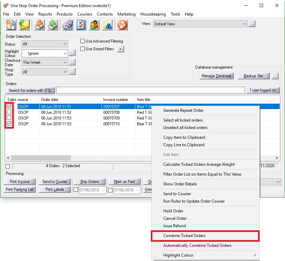Image resolution: width=285 pixels, height=261 pixels.
Task: Choose Calculate Ticked Orders Average Weight
Action: click(205, 164)
